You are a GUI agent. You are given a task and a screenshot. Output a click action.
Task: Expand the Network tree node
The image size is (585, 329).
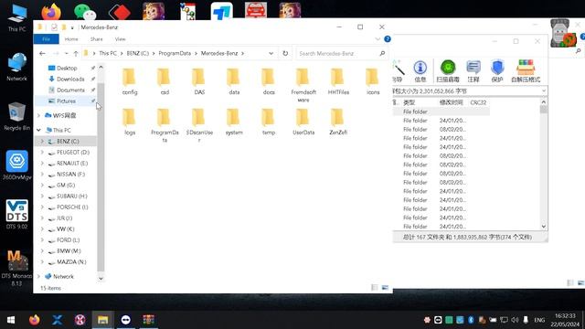[x=38, y=276]
